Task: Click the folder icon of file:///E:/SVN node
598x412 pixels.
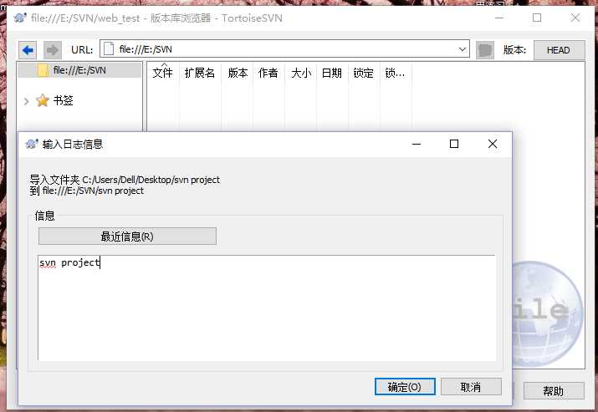Action: point(43,70)
